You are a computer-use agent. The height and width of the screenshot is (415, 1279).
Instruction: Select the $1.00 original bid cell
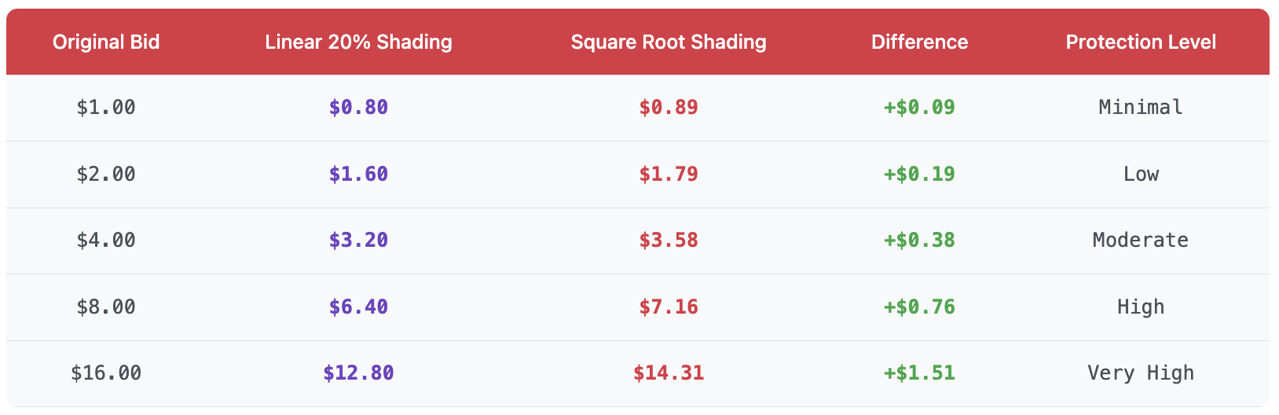point(106,107)
